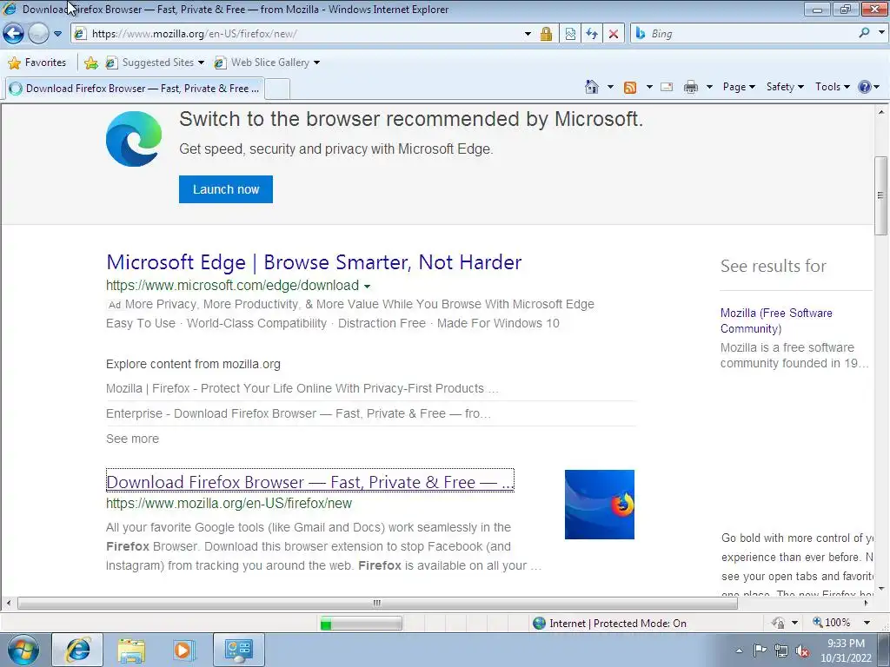890x667 pixels.
Task: Click the Back navigation arrow
Action: click(x=13, y=34)
